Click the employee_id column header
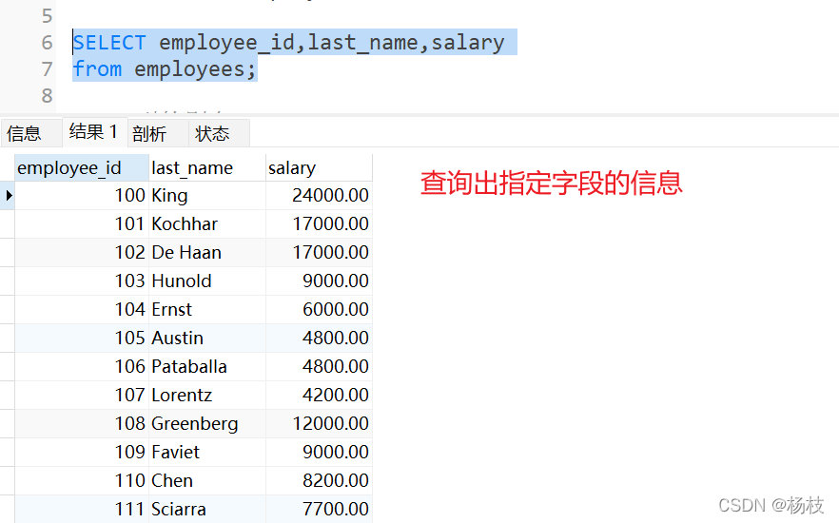Image resolution: width=839 pixels, height=523 pixels. (82, 168)
